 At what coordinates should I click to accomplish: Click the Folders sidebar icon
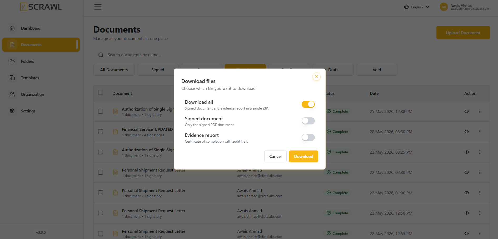(x=12, y=61)
